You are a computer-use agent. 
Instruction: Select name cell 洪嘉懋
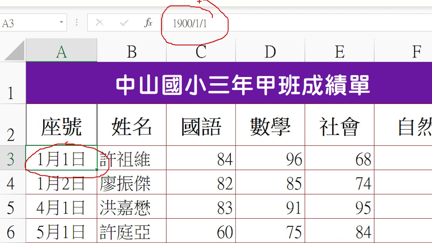pyautogui.click(x=132, y=206)
